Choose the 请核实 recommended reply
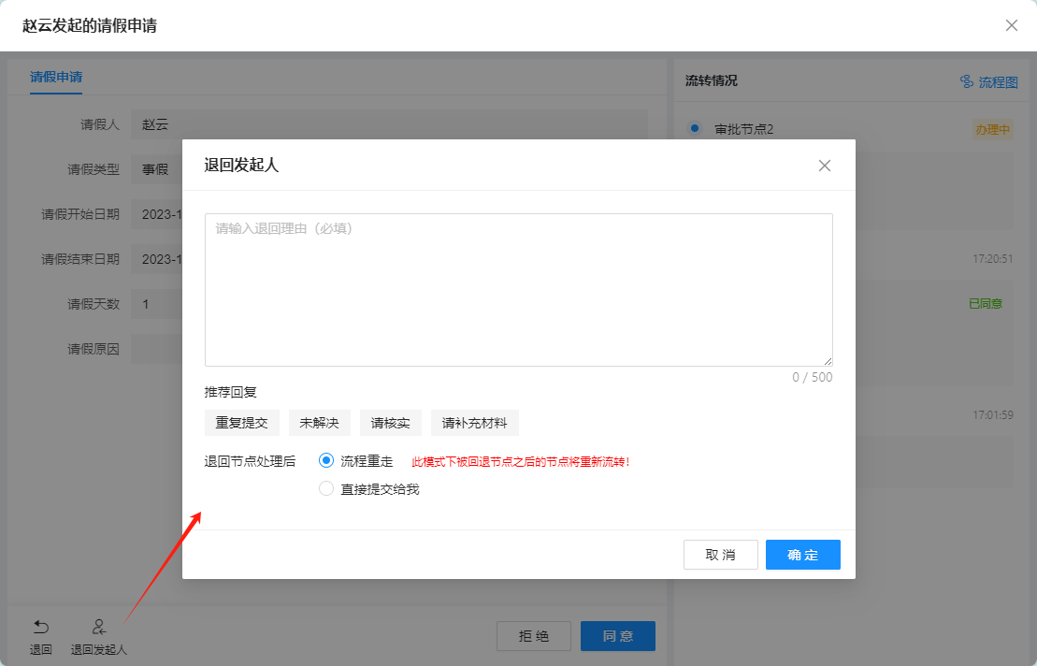1037x666 pixels. pyautogui.click(x=390, y=423)
